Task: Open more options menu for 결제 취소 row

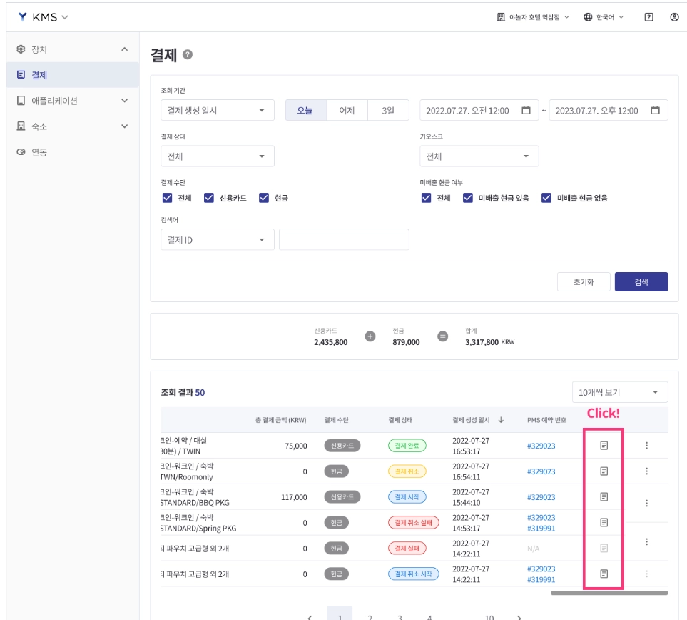Action: pyautogui.click(x=646, y=471)
